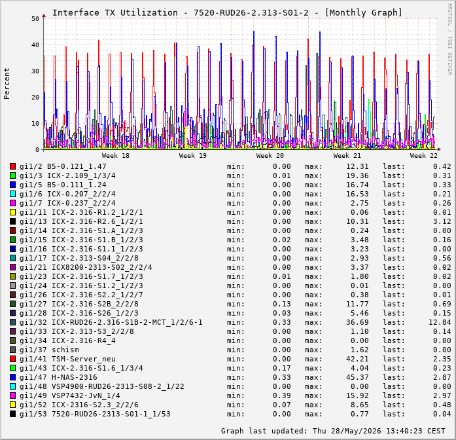Click the black swatch for gi1/13 ICX-2.316-R2.6
The height and width of the screenshot is (440, 456).
(x=12, y=221)
